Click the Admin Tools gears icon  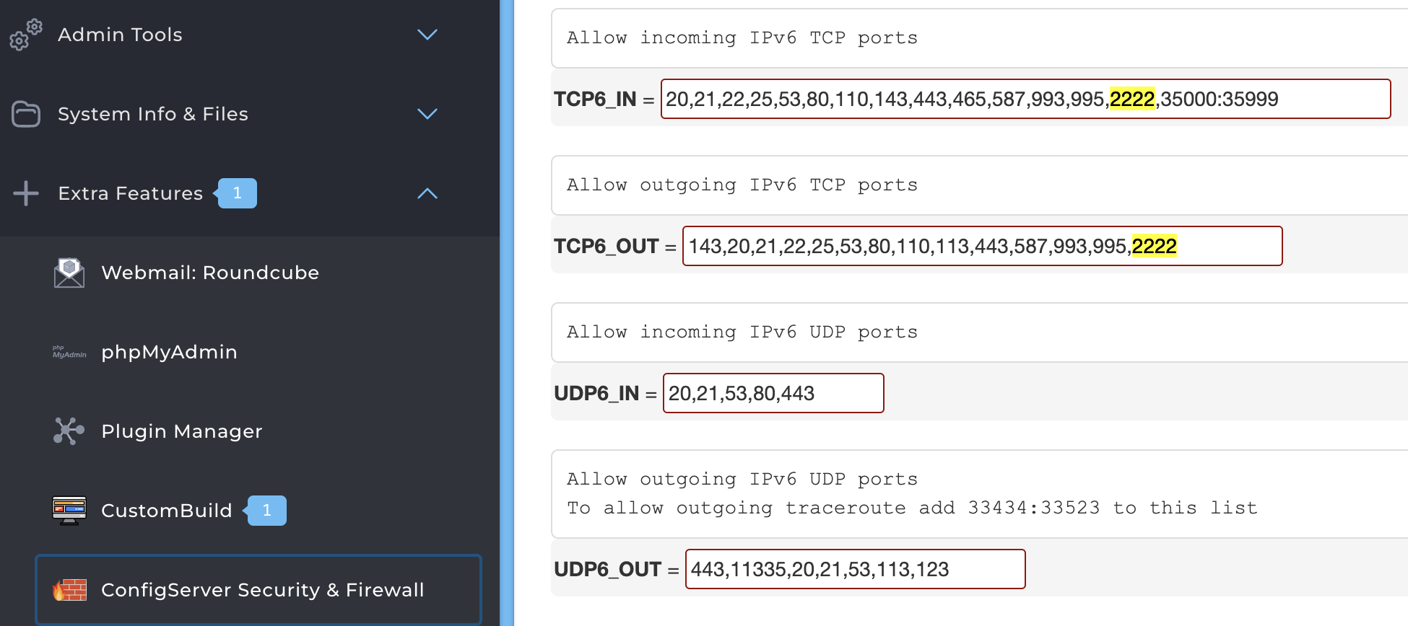click(x=26, y=35)
